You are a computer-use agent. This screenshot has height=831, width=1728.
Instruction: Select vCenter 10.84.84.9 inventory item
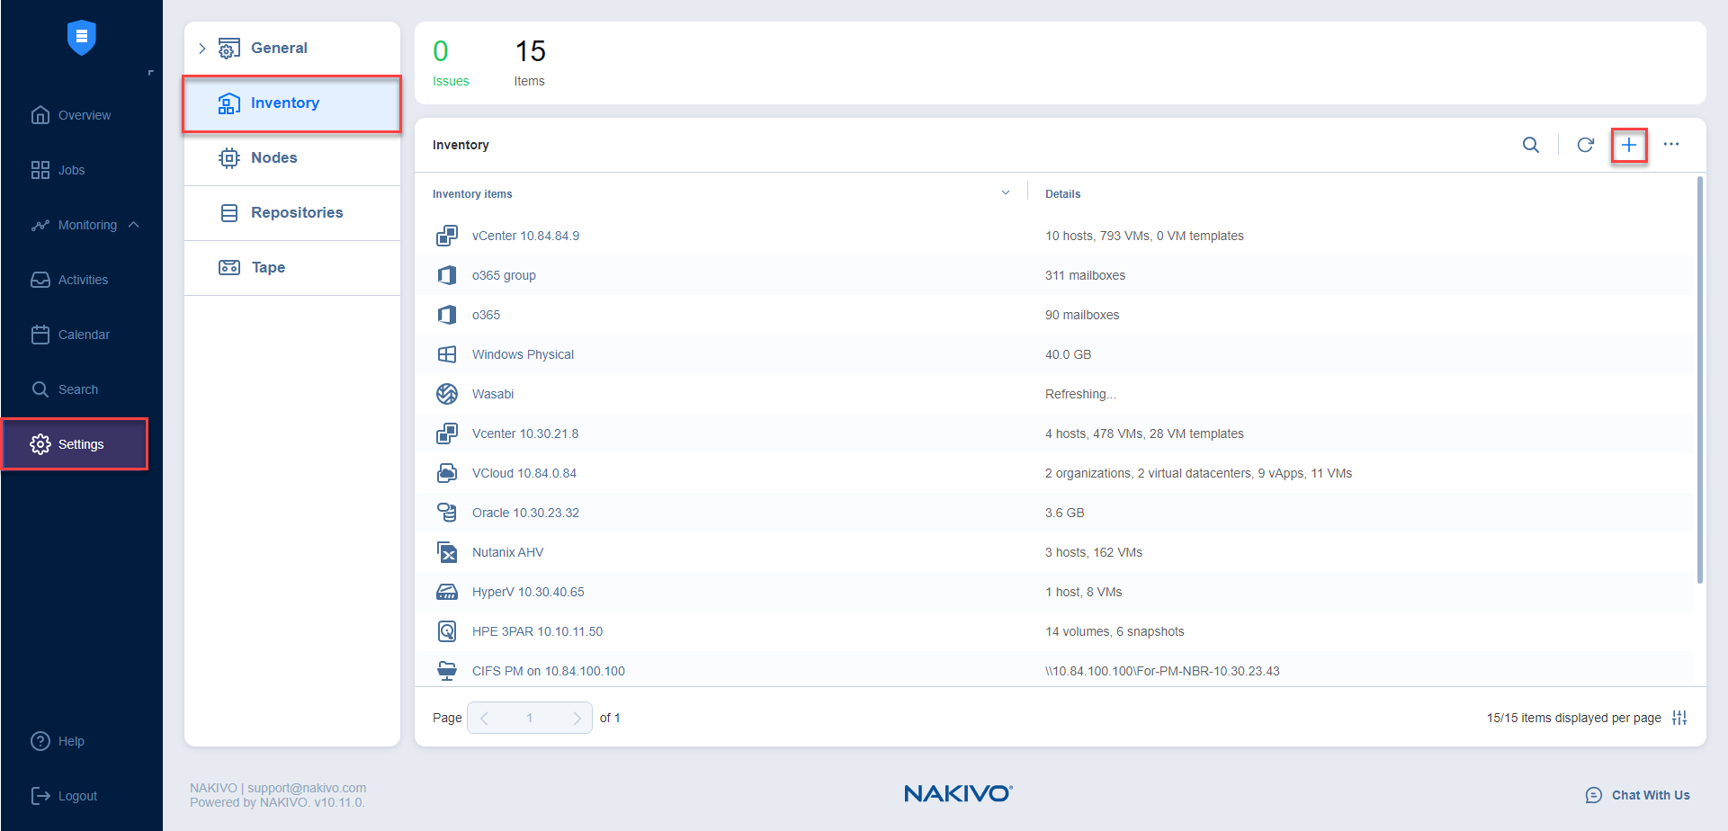click(525, 236)
